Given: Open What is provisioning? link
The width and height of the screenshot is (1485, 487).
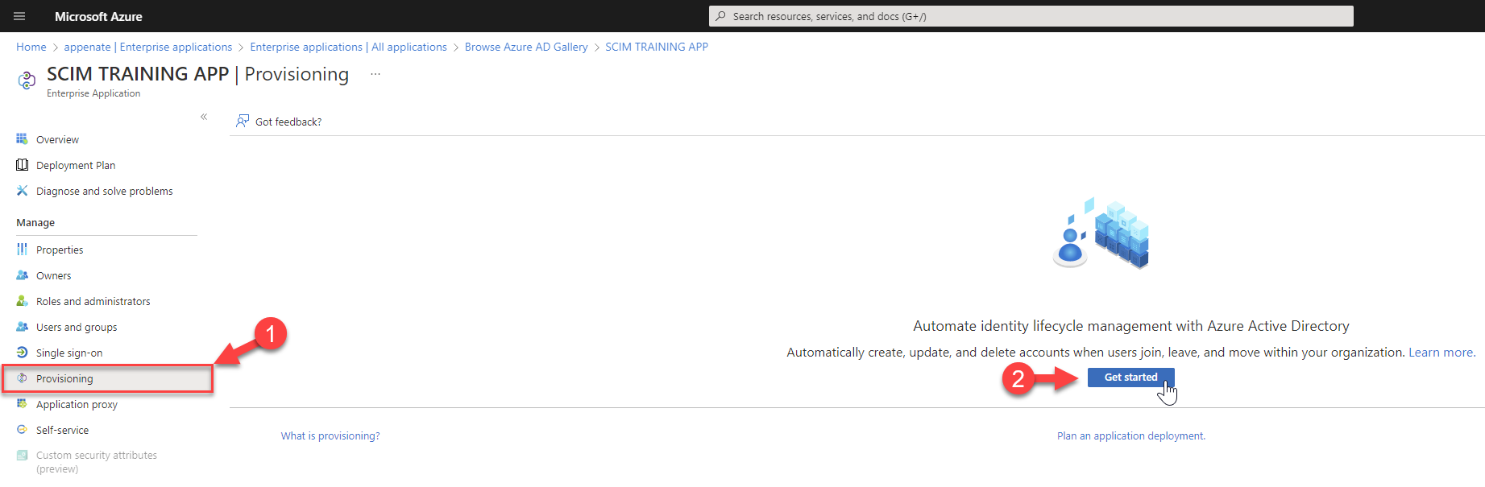Looking at the screenshot, I should (x=330, y=435).
